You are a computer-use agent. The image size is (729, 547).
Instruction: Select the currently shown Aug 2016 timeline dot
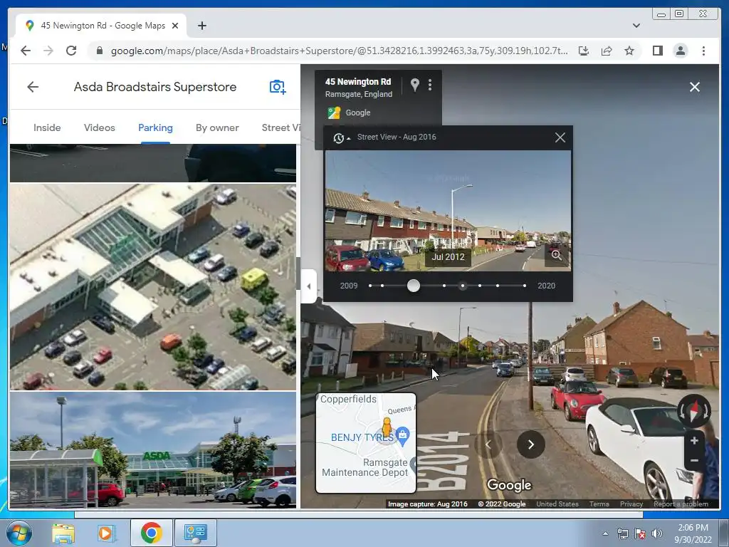click(462, 286)
